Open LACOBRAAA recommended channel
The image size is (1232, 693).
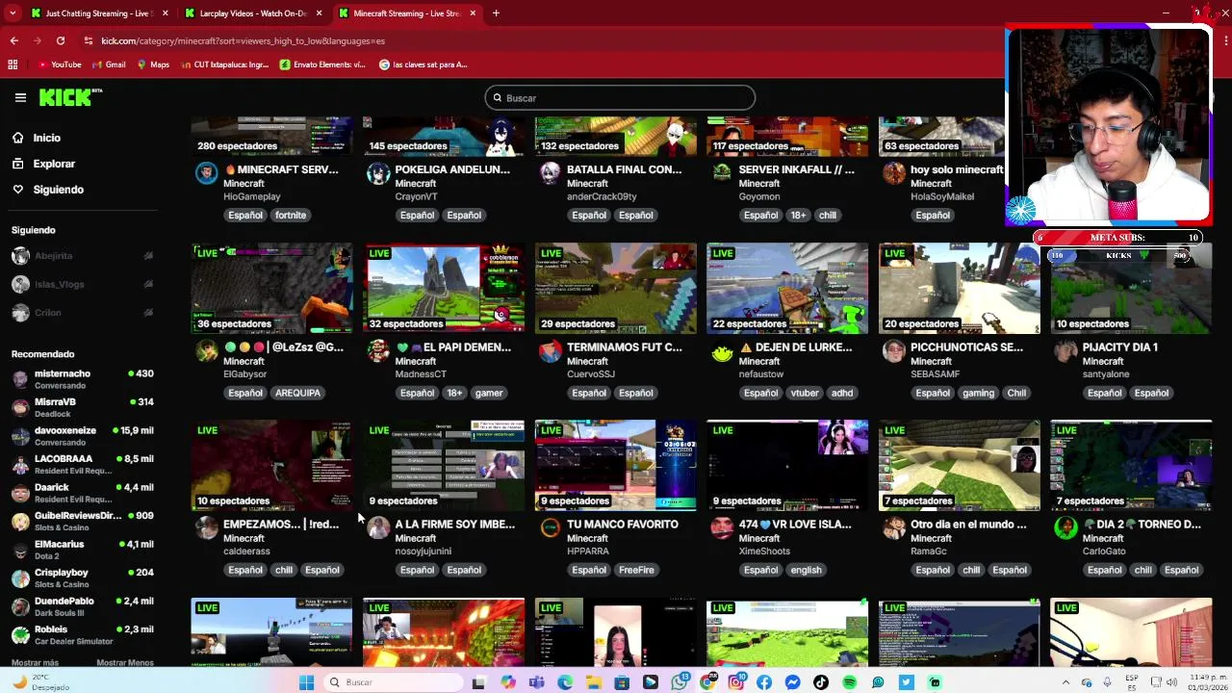(83, 465)
